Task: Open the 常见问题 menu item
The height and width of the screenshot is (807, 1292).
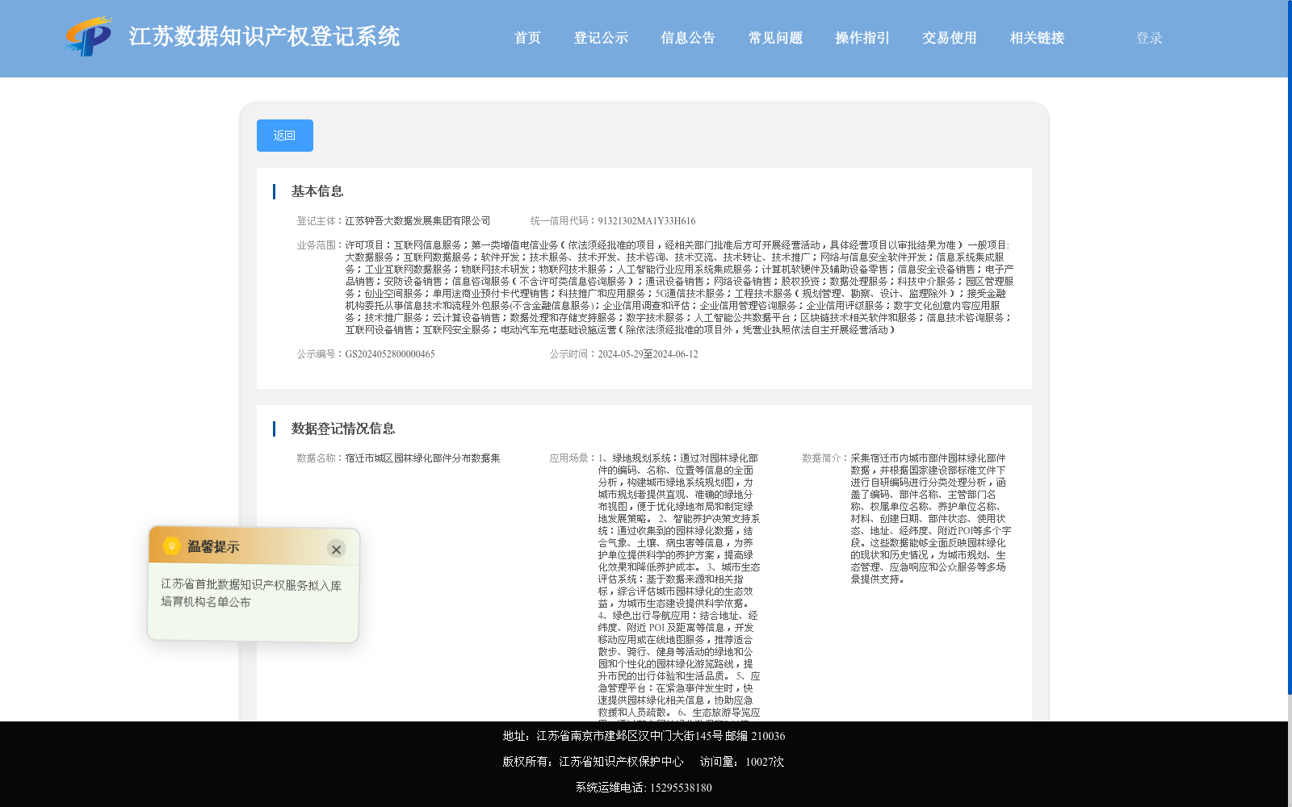Action: 775,38
